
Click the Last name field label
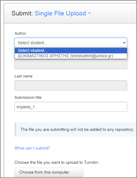23,76
